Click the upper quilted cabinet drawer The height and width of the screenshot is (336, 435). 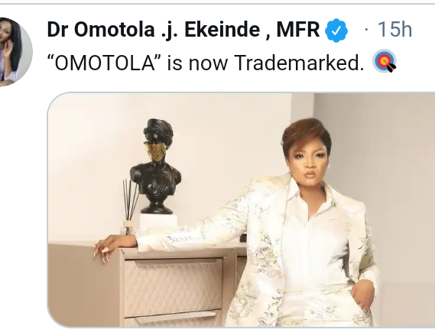[x=174, y=286]
